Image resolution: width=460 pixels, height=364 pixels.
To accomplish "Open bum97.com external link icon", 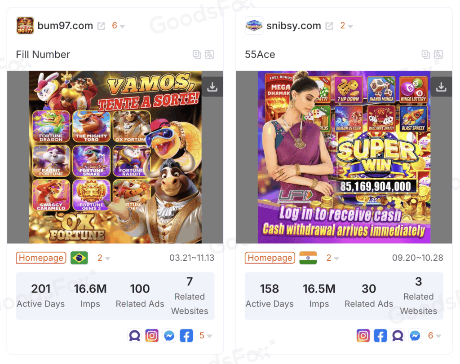I will (x=101, y=26).
